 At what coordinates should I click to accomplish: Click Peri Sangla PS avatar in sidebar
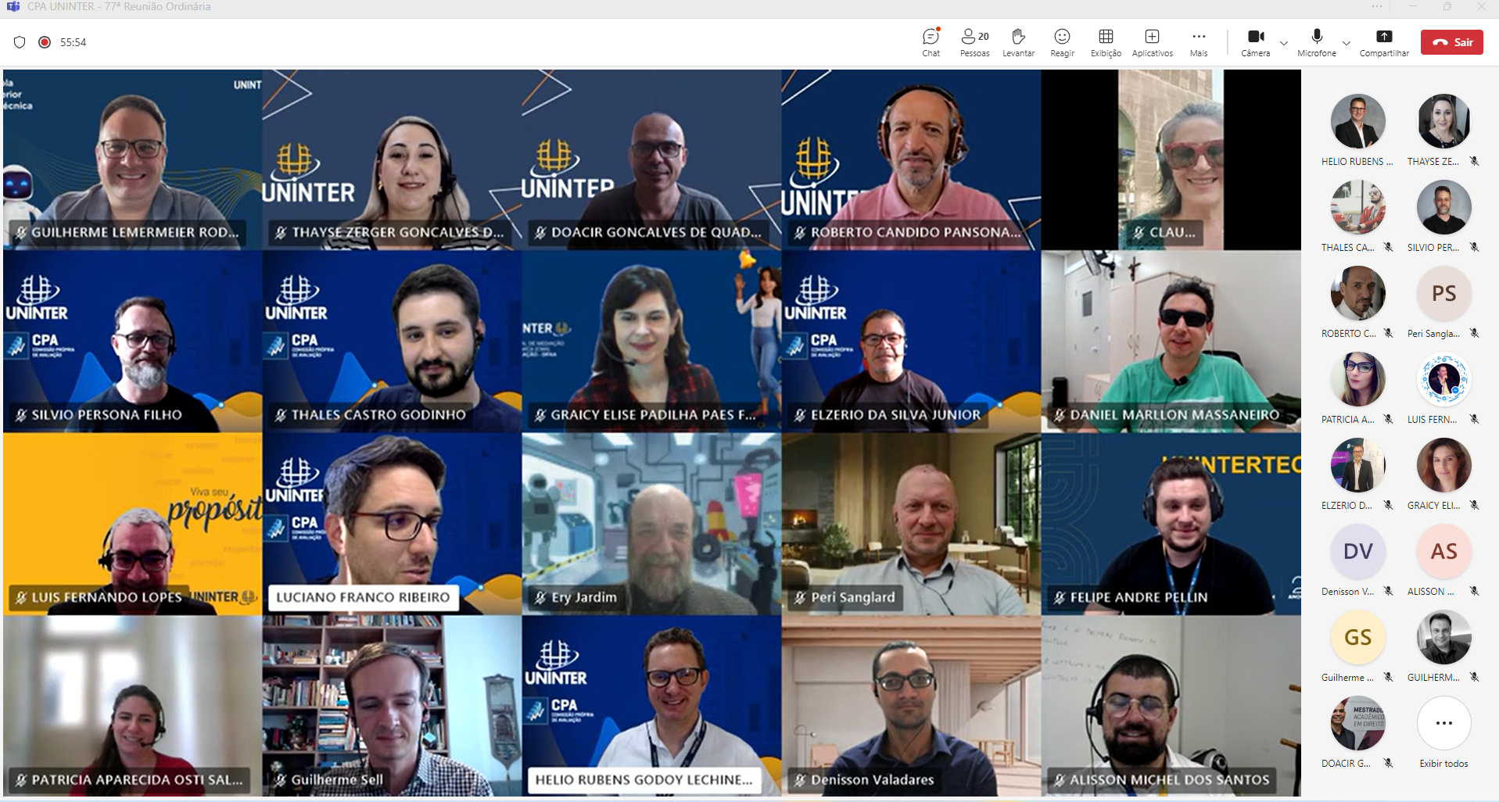click(x=1443, y=294)
